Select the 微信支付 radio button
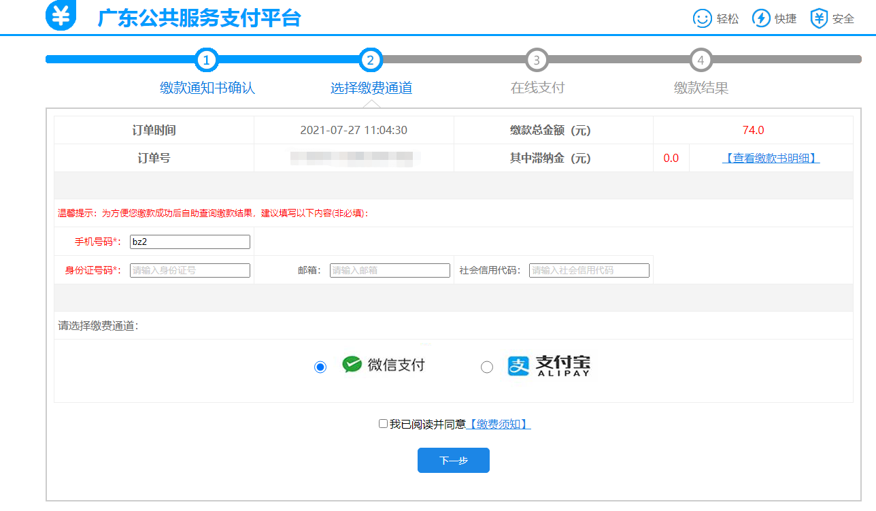 pos(320,367)
